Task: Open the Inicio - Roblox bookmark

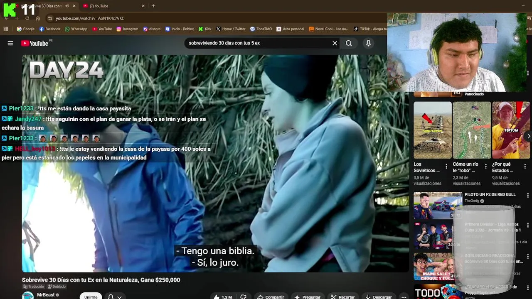Action: pyautogui.click(x=180, y=29)
